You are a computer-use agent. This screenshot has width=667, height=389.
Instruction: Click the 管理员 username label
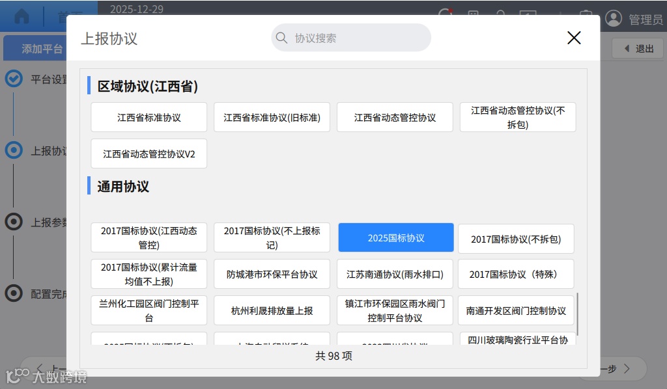click(x=646, y=20)
